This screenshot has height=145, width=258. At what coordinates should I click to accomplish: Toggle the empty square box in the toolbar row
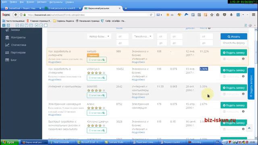46,25
